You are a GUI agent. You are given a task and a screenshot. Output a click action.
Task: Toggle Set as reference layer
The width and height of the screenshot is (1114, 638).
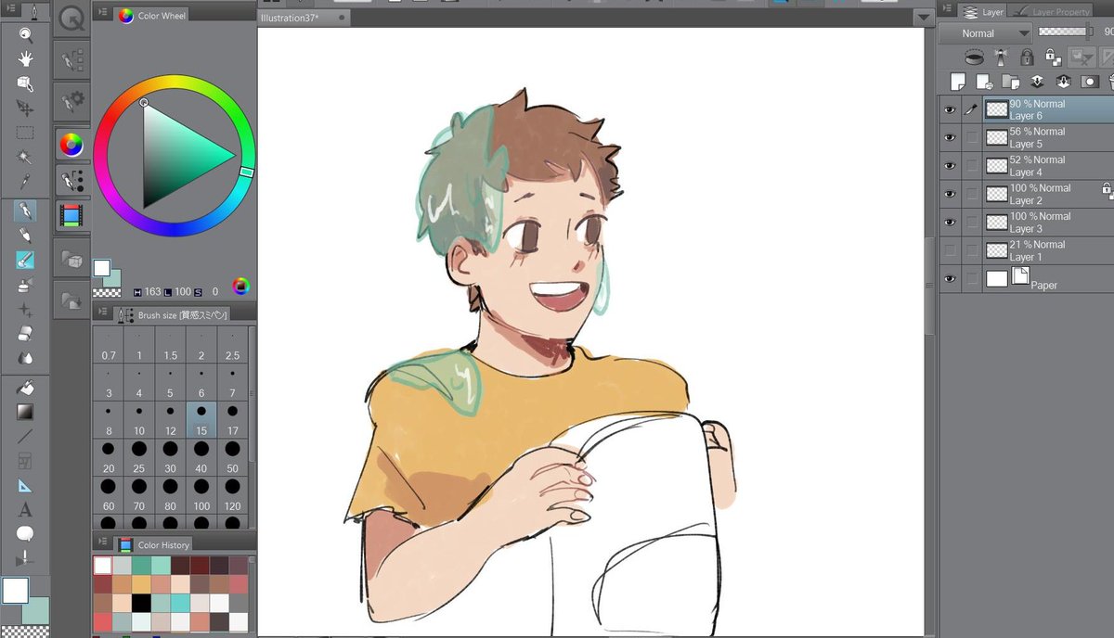tap(1001, 57)
